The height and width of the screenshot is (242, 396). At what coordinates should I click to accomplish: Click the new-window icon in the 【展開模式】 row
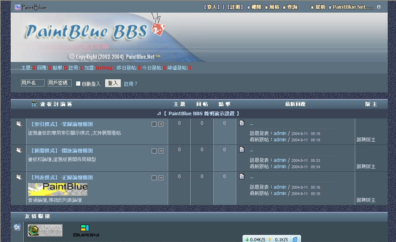(161, 151)
